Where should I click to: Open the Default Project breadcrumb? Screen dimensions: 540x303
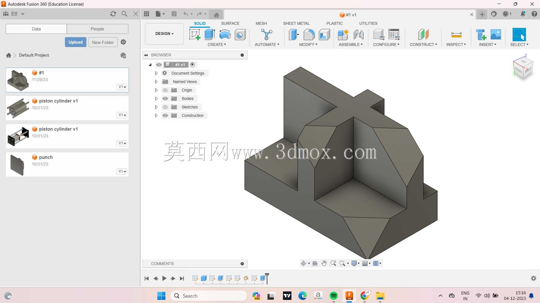coord(34,55)
